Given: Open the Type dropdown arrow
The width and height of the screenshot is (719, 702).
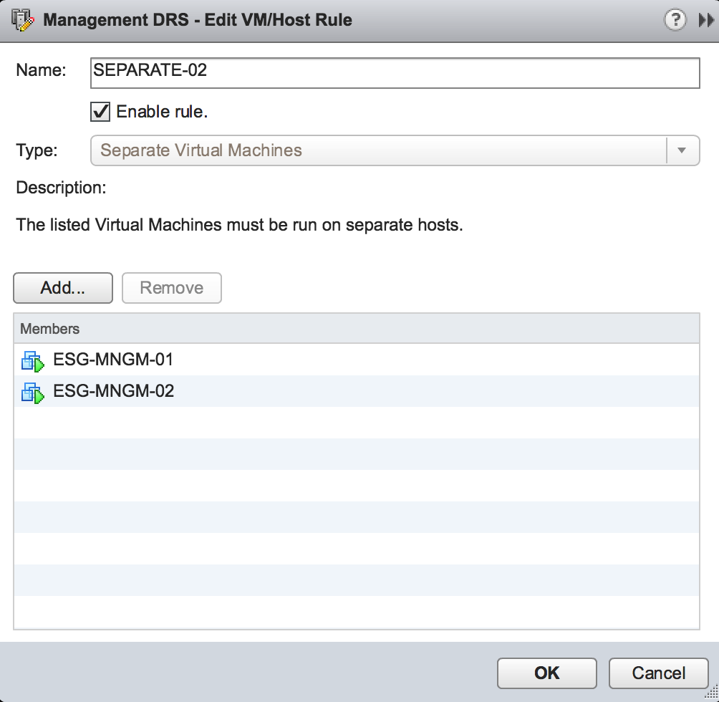Looking at the screenshot, I should [682, 150].
